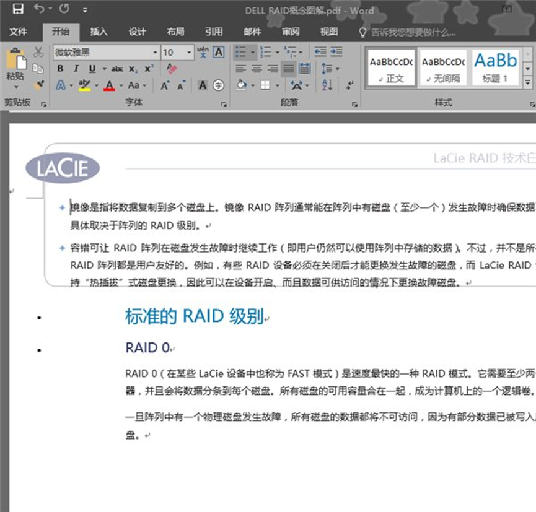Click the Save icon in quick access toolbar
Viewport: 536px width, 512px height.
[18, 9]
